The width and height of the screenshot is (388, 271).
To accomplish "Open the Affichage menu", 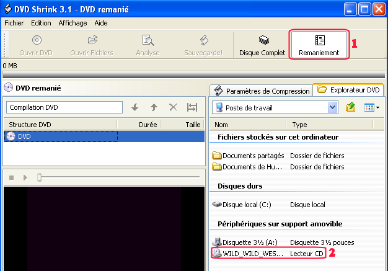I will (x=73, y=23).
